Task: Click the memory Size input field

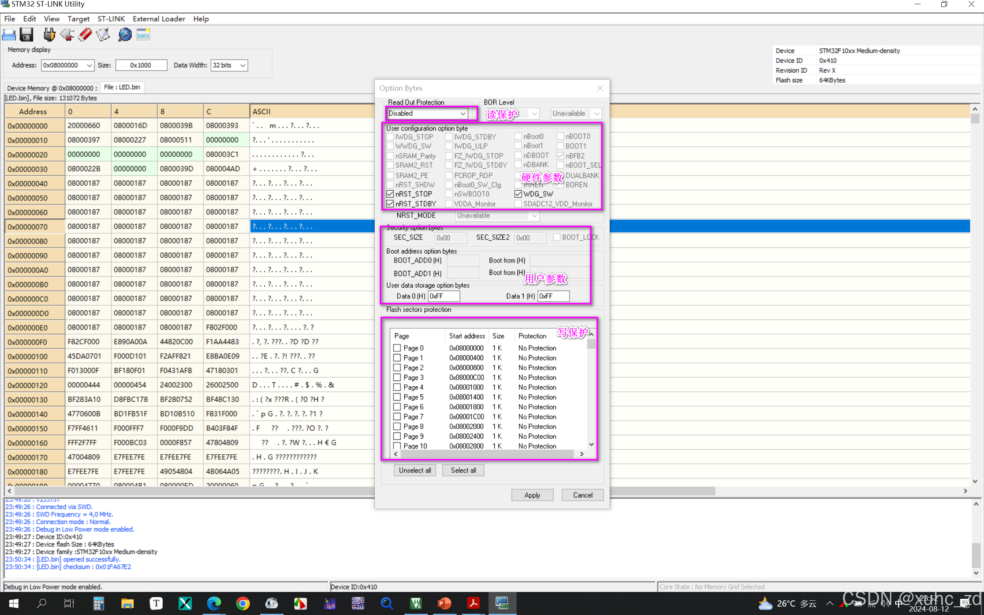Action: coord(141,65)
